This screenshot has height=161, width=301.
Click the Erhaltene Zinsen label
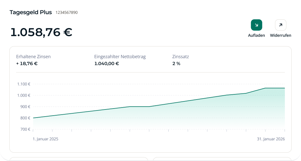(33, 57)
